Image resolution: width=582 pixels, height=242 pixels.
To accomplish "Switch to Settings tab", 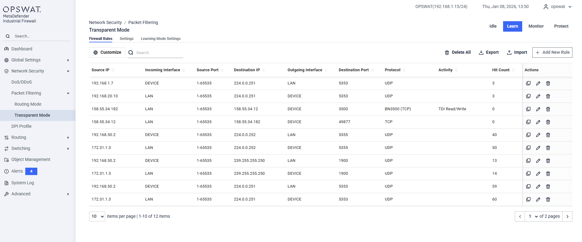I will click(x=126, y=39).
